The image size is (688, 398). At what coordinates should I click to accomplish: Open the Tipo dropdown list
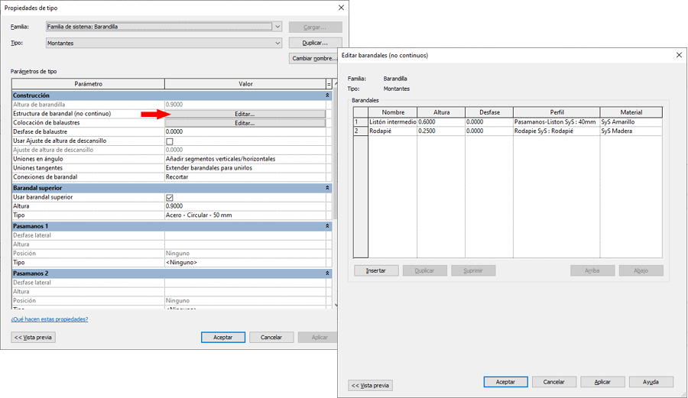[x=277, y=44]
